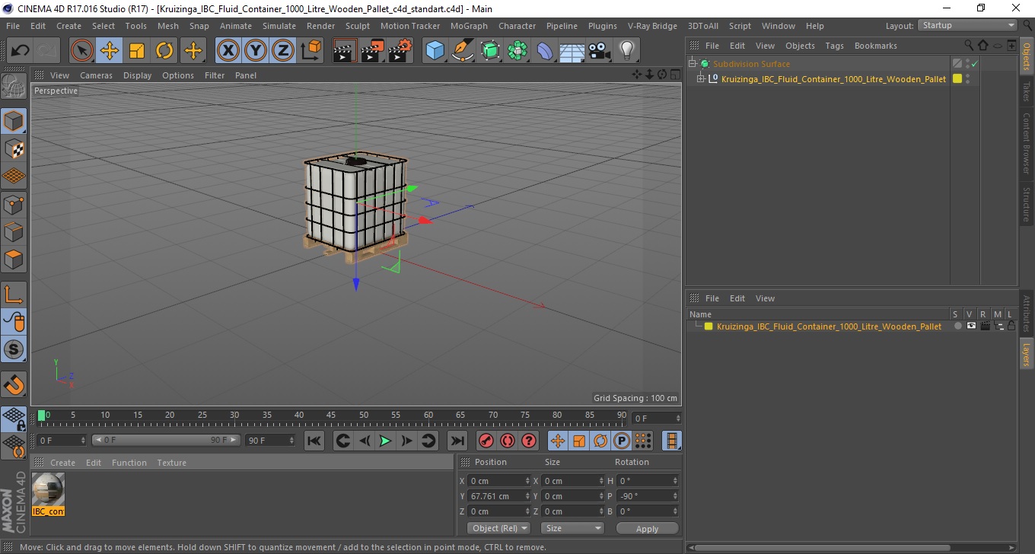Render to Picture Viewer
Screen dimensions: 1035x554
[x=372, y=51]
